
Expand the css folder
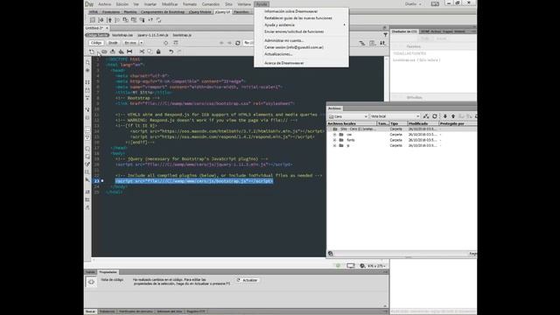click(334, 135)
